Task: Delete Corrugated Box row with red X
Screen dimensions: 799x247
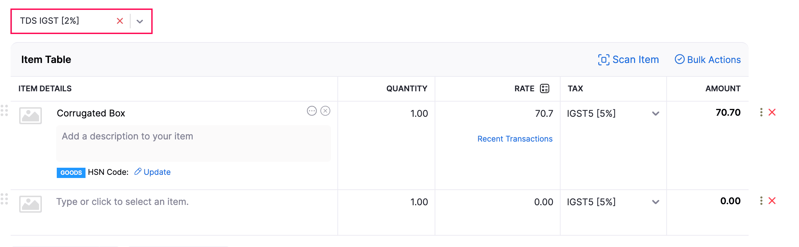Action: [x=772, y=113]
